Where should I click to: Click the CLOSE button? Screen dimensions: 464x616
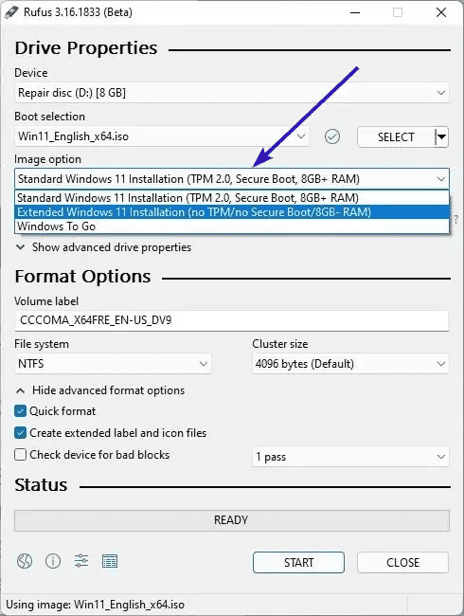[402, 562]
